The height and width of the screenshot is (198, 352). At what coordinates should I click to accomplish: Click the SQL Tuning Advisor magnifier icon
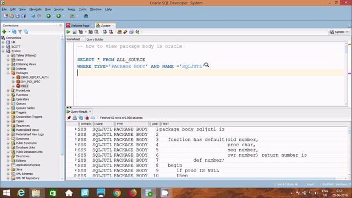click(96, 32)
